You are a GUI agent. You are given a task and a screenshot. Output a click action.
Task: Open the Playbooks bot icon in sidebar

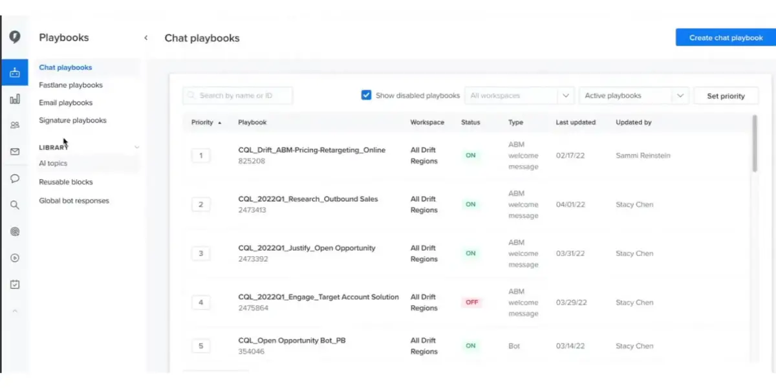pos(15,72)
